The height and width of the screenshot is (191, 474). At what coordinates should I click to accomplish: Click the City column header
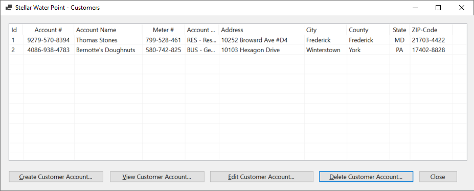click(x=325, y=30)
